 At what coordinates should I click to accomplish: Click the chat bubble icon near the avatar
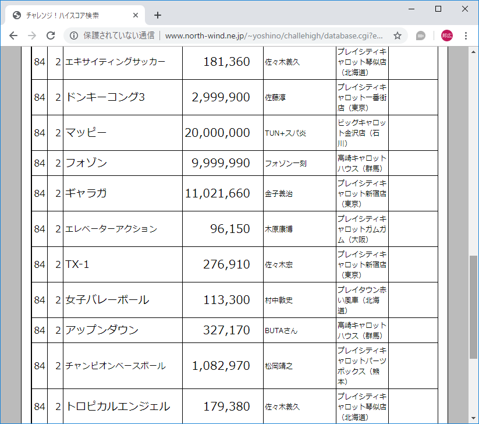pos(420,36)
